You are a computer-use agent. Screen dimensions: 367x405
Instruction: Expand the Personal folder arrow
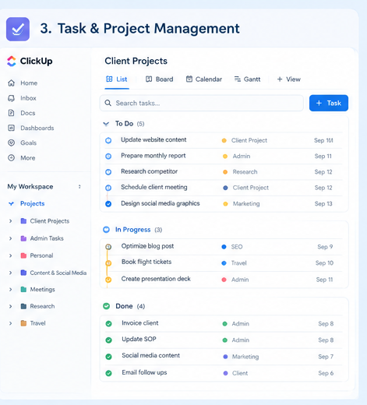click(10, 255)
